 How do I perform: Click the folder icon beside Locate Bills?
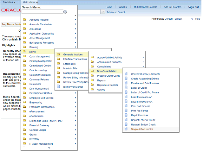point(58,64)
